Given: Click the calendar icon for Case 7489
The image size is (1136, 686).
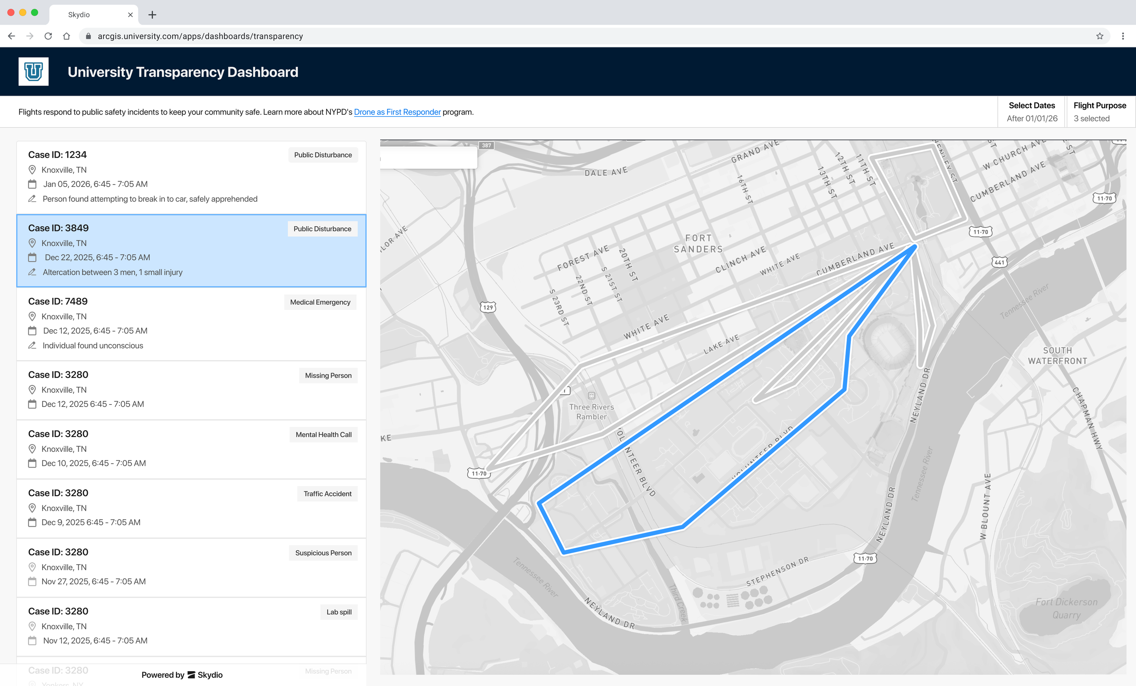Looking at the screenshot, I should click(32, 331).
